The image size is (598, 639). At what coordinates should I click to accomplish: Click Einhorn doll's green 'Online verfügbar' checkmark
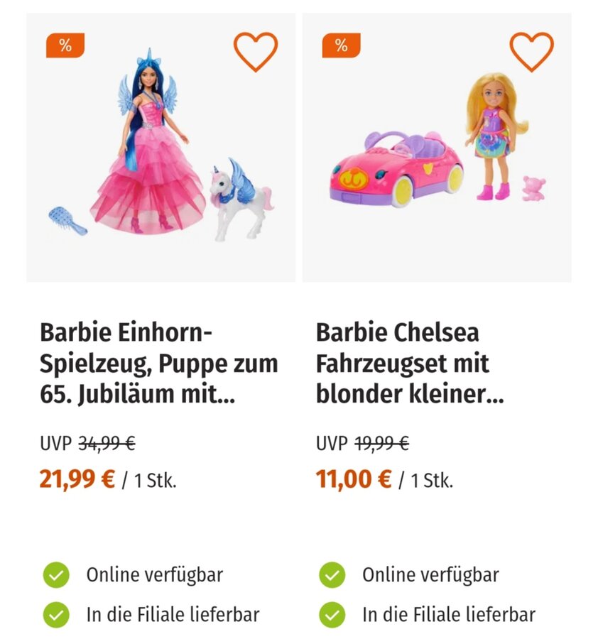point(56,574)
